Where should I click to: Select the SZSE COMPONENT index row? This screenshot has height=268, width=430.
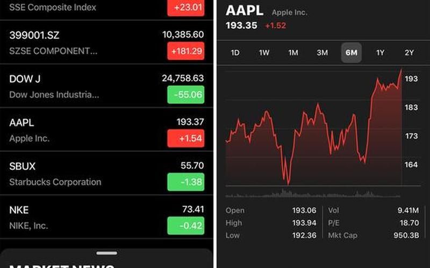coord(106,42)
